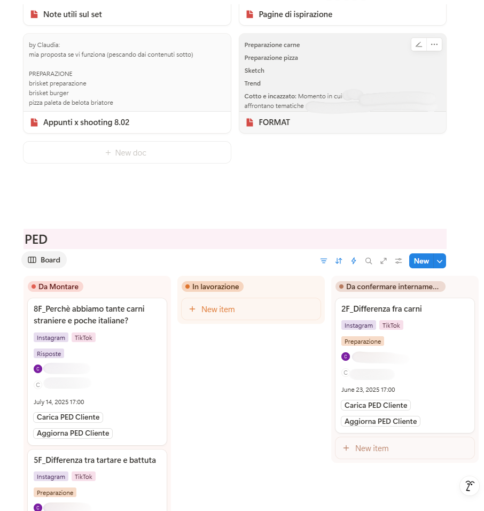Click the July 14, 2025 17:00 date
The height and width of the screenshot is (511, 484).
[x=59, y=402]
